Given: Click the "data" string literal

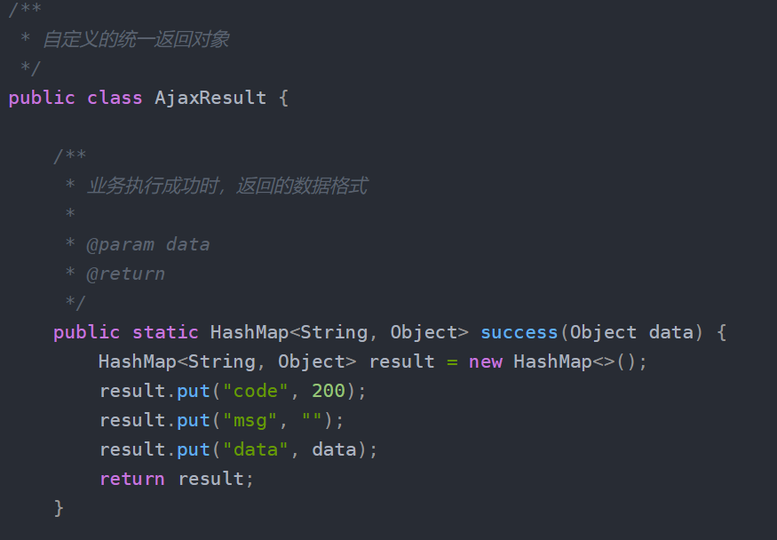Looking at the screenshot, I should 255,449.
